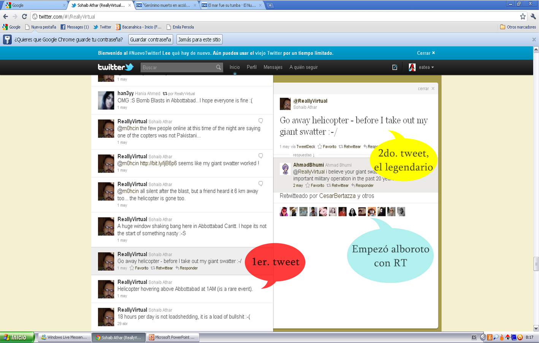Click the vertical scrollbar up arrow

536,50
